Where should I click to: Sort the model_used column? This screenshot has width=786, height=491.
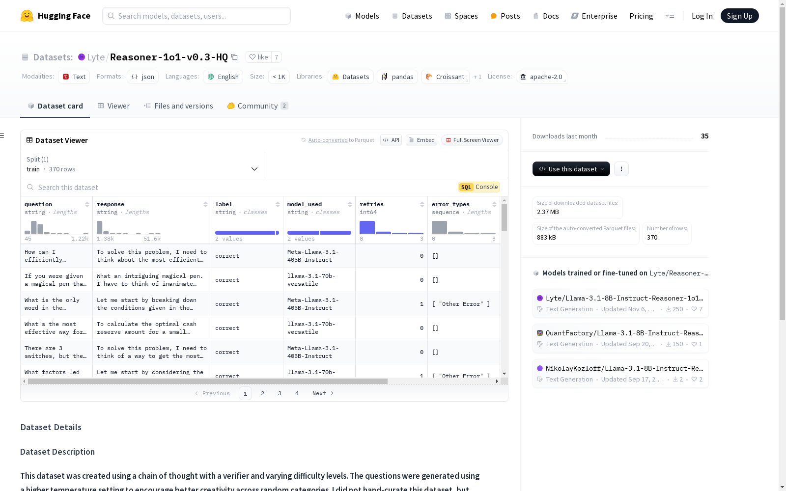[x=350, y=204]
